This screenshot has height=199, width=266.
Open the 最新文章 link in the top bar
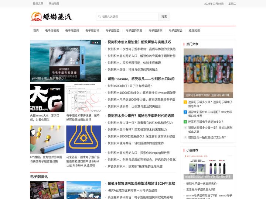tap(38, 4)
